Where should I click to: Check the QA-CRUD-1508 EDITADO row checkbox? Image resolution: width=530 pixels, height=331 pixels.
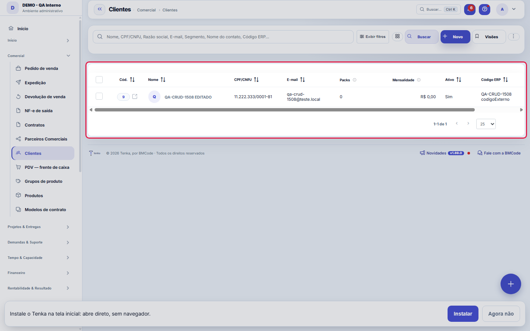pyautogui.click(x=99, y=96)
